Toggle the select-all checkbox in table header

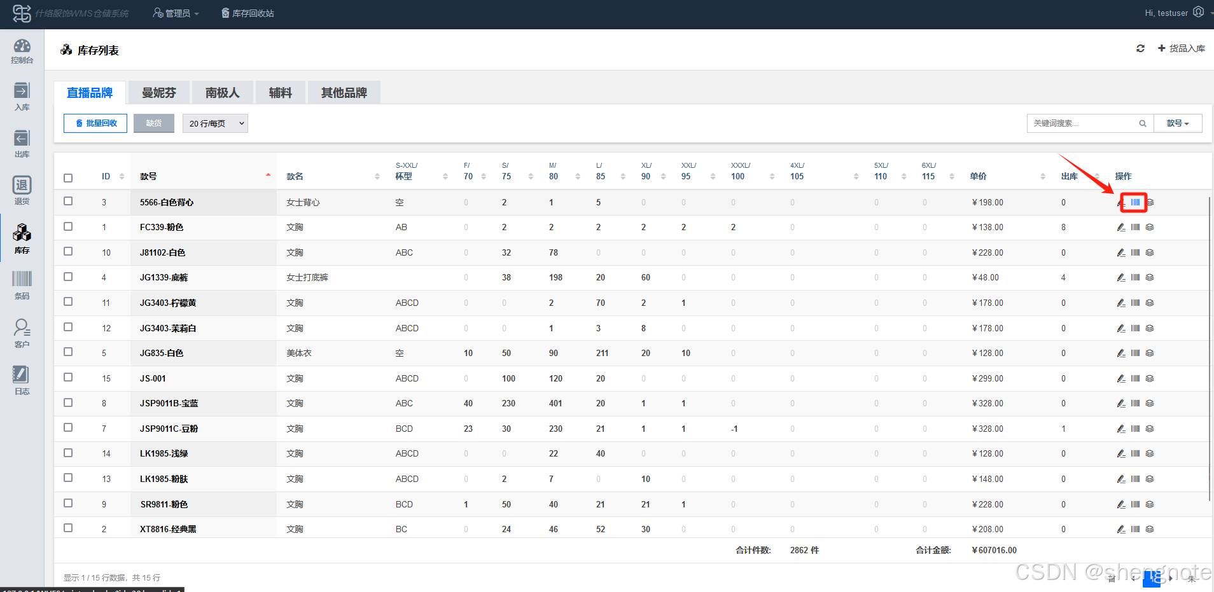pos(68,178)
